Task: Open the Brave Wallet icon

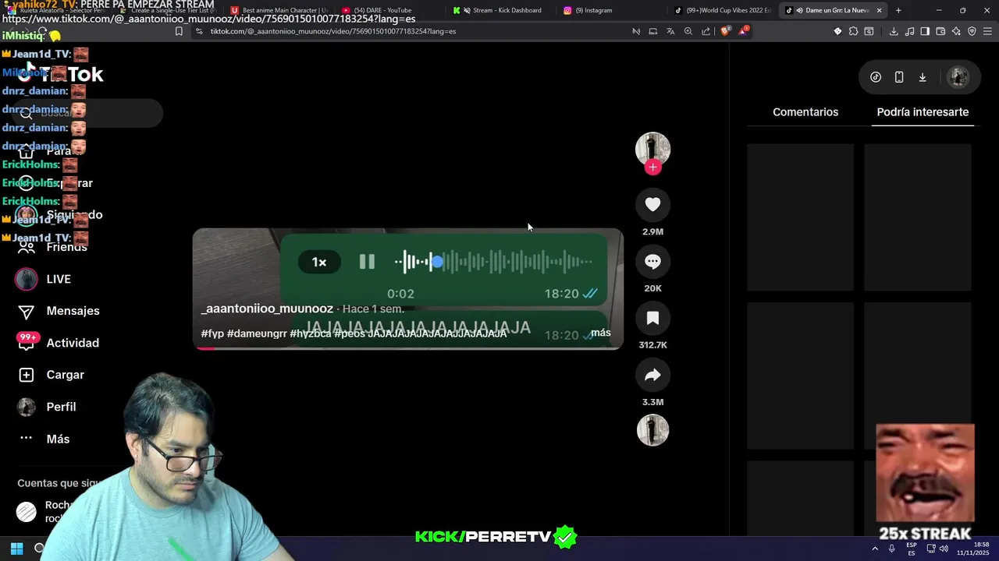Action: [940, 31]
